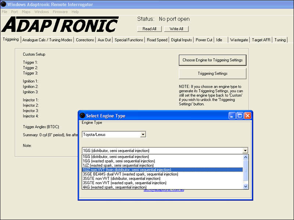
Task: Select the Road Speed tab
Action: (157, 40)
